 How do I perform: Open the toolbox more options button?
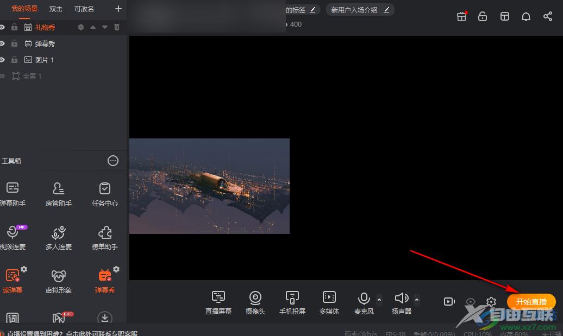[x=113, y=161]
